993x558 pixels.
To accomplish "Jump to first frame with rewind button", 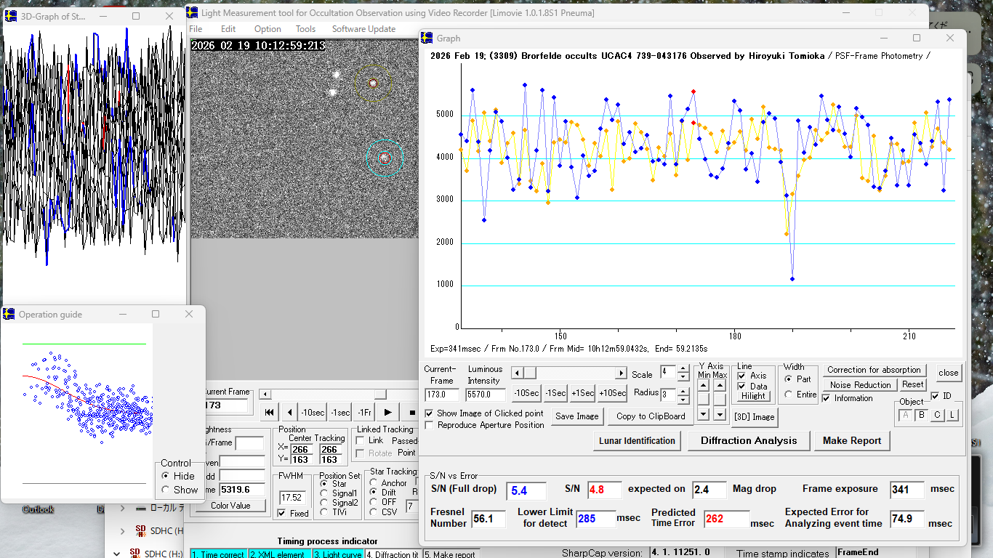I will coord(269,412).
